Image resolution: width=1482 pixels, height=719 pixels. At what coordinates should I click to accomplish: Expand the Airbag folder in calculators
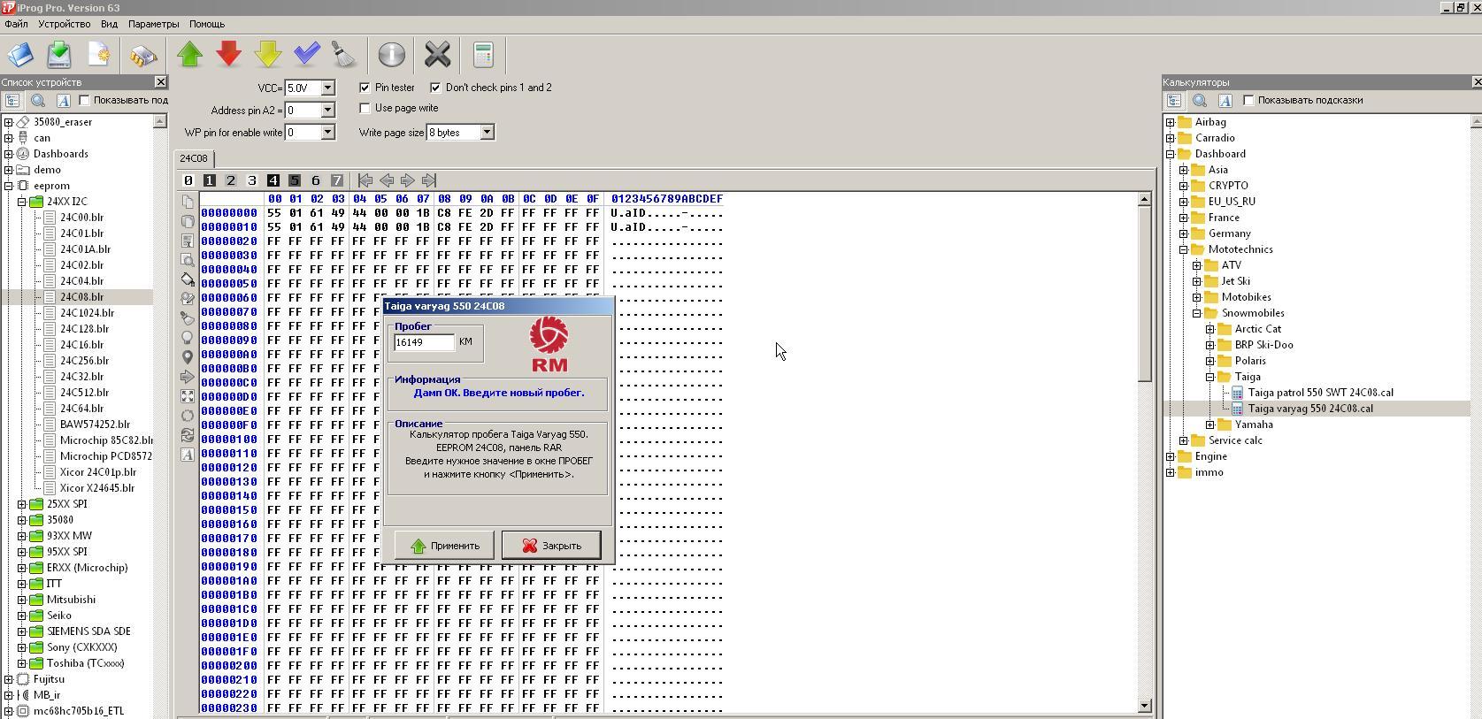tap(1171, 122)
